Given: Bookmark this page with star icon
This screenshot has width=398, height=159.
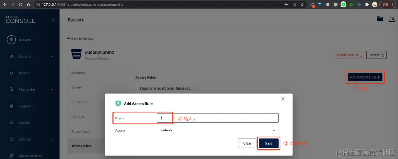Looking at the screenshot, I should [x=302, y=4].
